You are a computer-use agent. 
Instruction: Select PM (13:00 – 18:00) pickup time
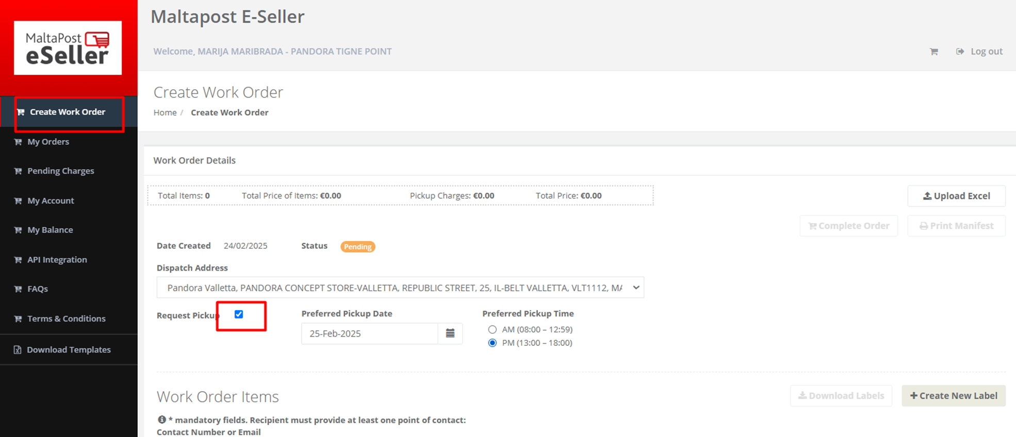pyautogui.click(x=493, y=343)
